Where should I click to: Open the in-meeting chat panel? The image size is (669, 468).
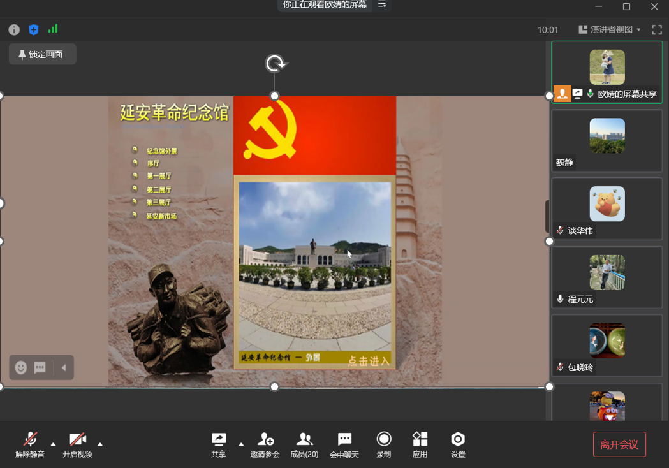pyautogui.click(x=344, y=444)
